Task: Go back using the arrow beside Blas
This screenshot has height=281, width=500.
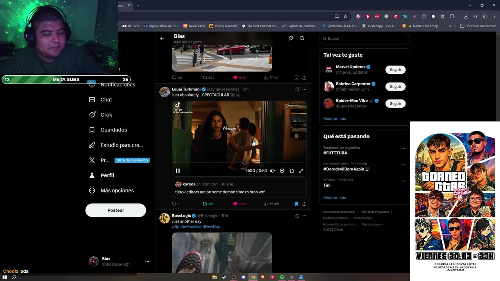Action: [x=162, y=38]
